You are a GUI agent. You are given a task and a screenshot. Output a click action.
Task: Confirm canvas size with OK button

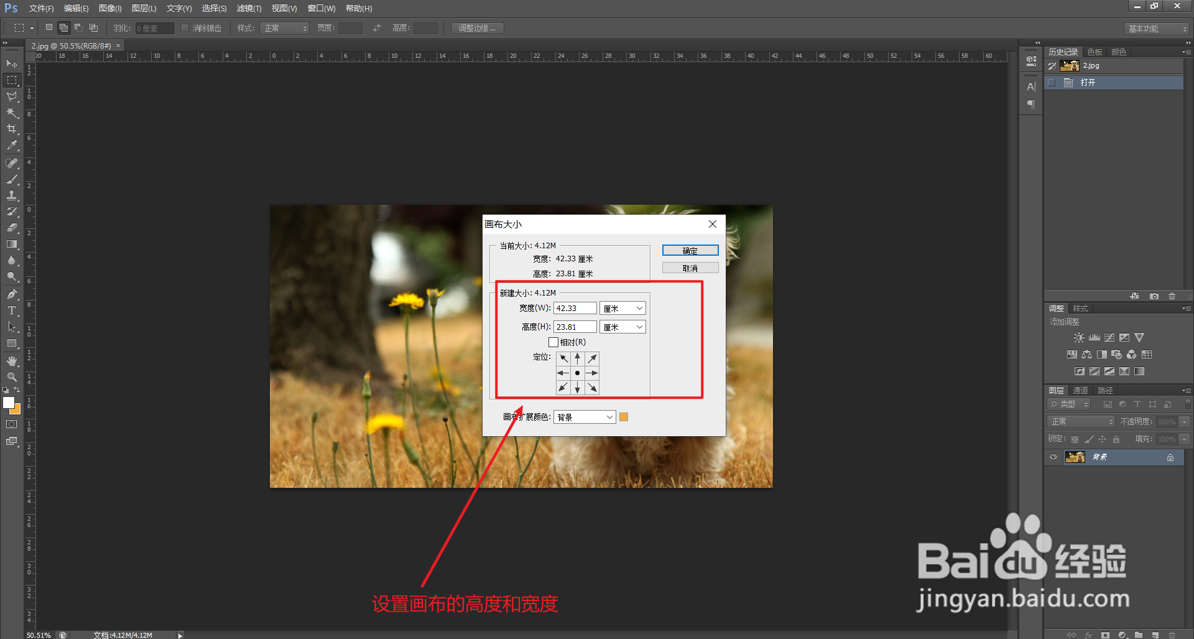tap(690, 250)
